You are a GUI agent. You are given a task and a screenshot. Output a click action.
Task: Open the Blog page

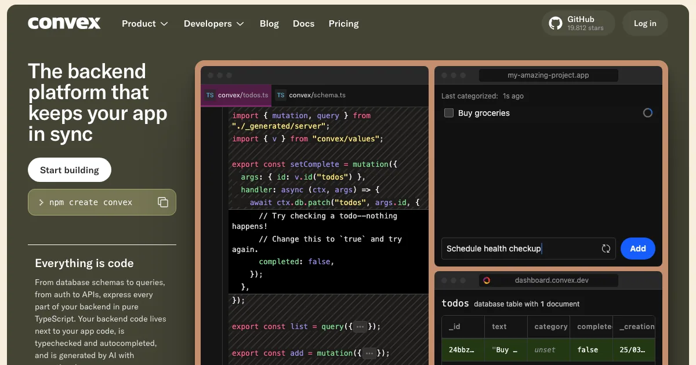click(x=269, y=24)
